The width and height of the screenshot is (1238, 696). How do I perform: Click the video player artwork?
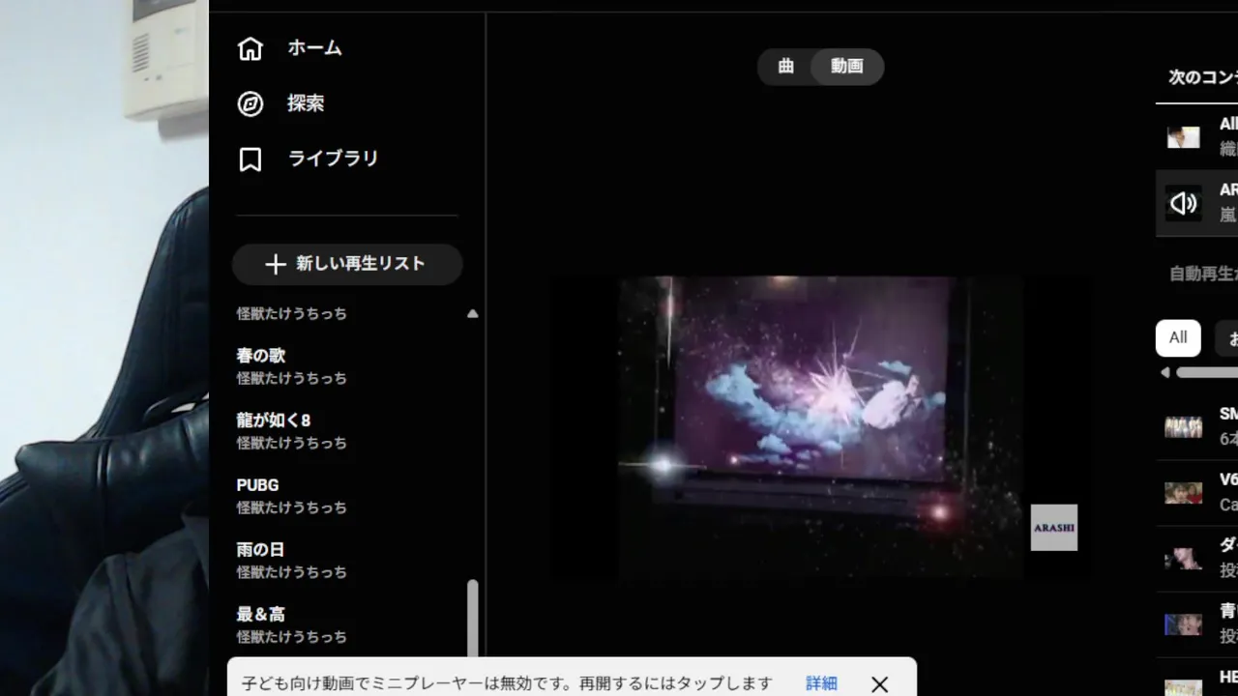pyautogui.click(x=820, y=427)
